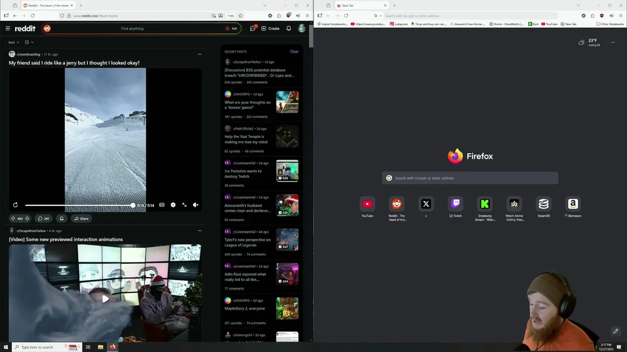The image size is (627, 352).
Task: Click the Ask button in Reddit search
Action: point(231,28)
